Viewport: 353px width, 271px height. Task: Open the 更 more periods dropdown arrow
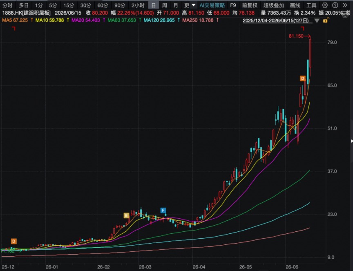coord(194,5)
